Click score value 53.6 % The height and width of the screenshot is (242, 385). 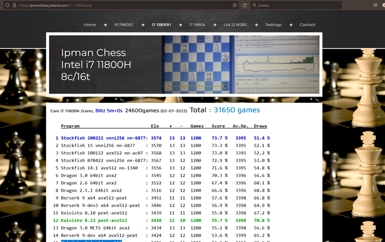[x=219, y=235]
